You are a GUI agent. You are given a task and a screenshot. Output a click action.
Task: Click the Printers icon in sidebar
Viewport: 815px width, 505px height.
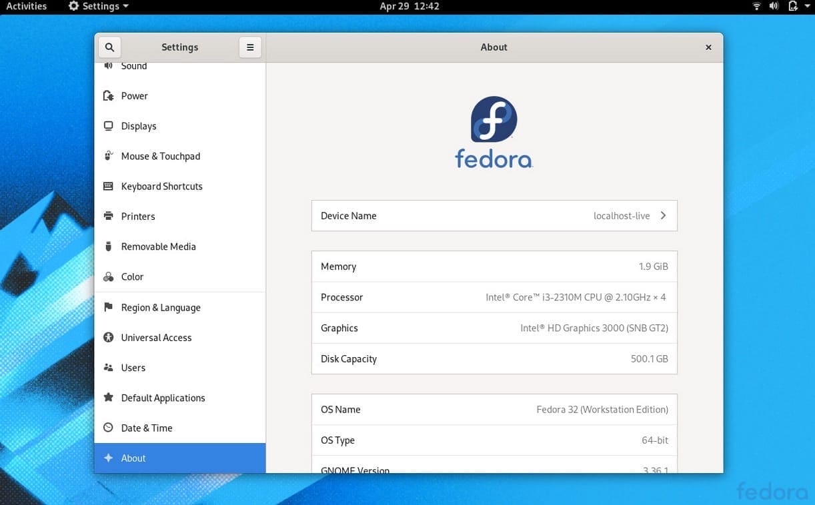click(108, 217)
